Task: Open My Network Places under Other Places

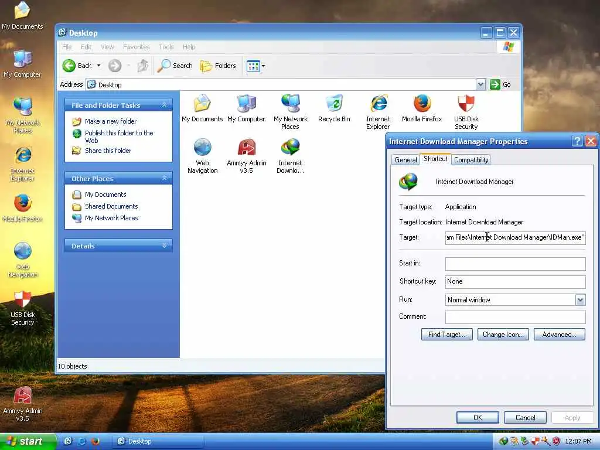Action: [x=111, y=218]
